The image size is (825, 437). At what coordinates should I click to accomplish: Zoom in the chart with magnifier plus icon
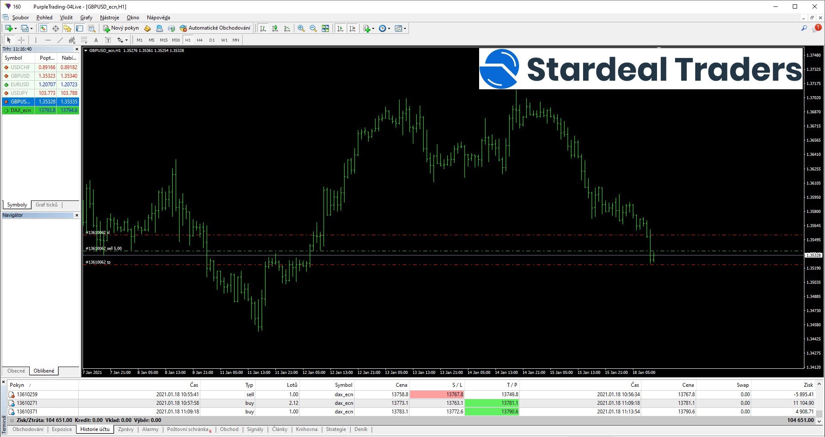(x=301, y=28)
